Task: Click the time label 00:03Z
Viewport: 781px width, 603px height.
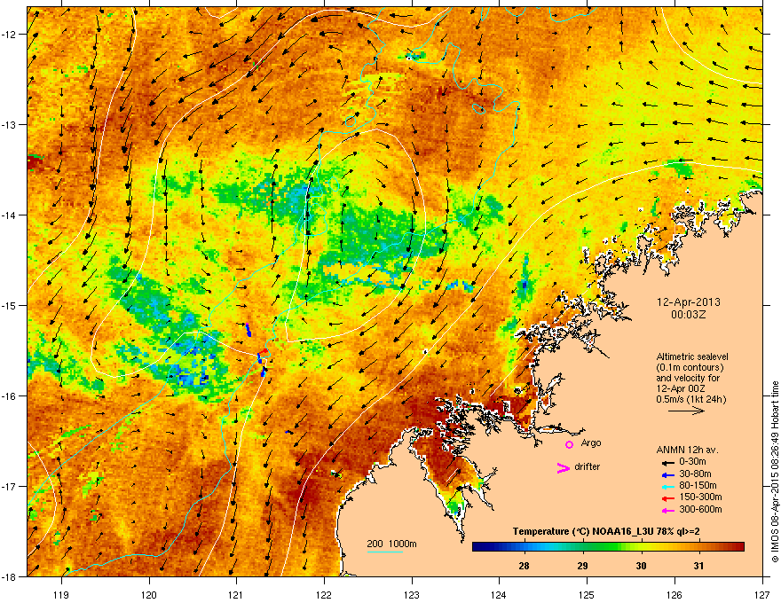Action: 689,315
